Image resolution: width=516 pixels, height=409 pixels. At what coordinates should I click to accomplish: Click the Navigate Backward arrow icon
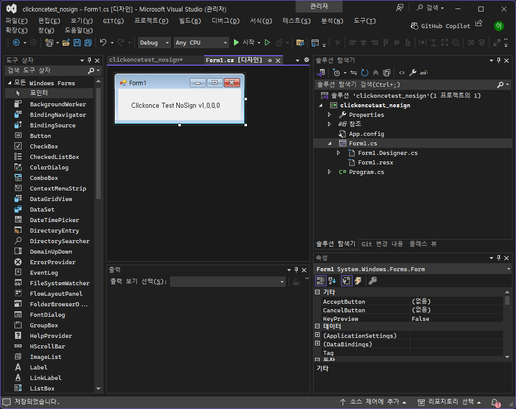click(16, 43)
